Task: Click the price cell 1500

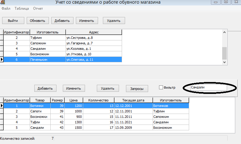Action: pyautogui.click(x=74, y=128)
